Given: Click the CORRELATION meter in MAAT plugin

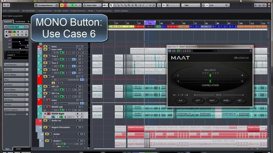Looking at the screenshot, I should pyautogui.click(x=210, y=81).
